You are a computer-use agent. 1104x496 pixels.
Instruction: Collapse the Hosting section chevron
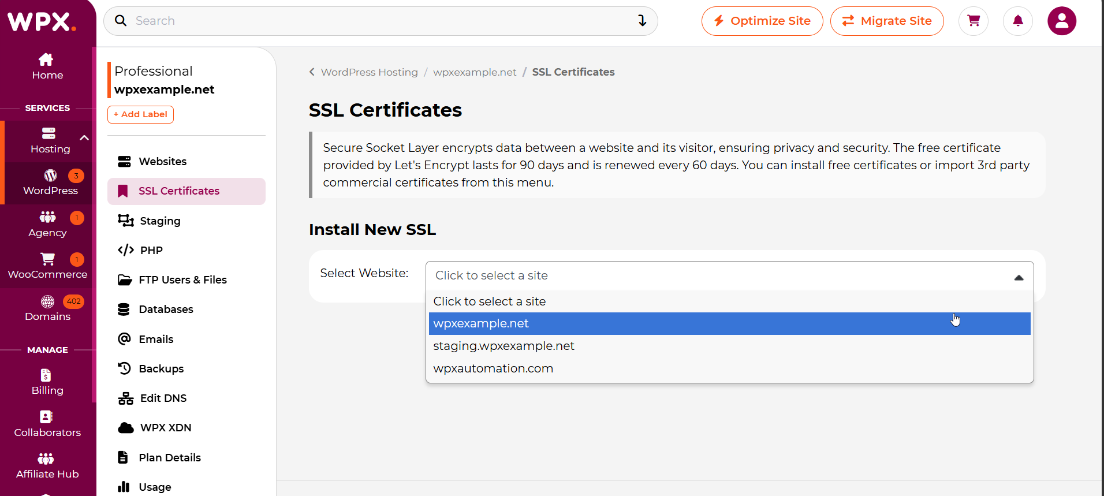84,138
